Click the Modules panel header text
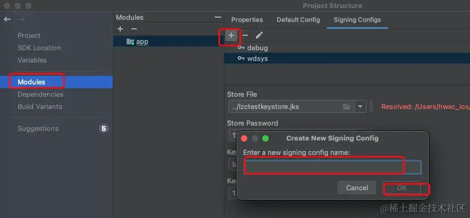Viewport: 470px width, 218px height. 130,18
